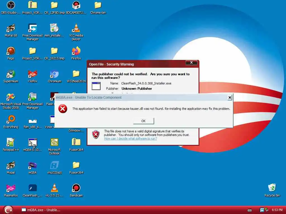This screenshot has height=214, width=286.
Task: Select the Mypal desktop icon
Action: tap(11, 167)
